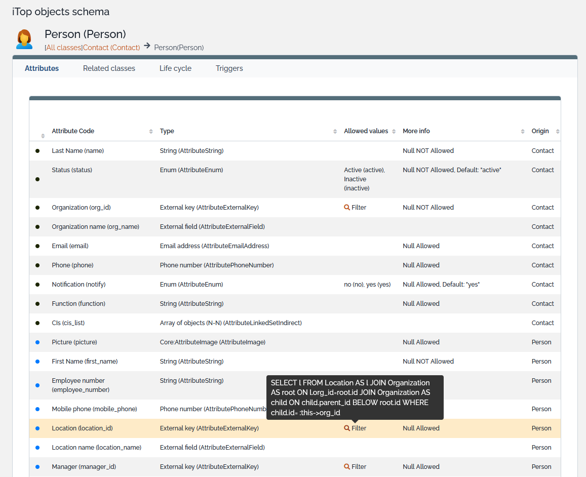Click the Origin column header text
The image size is (586, 477).
[x=540, y=131]
